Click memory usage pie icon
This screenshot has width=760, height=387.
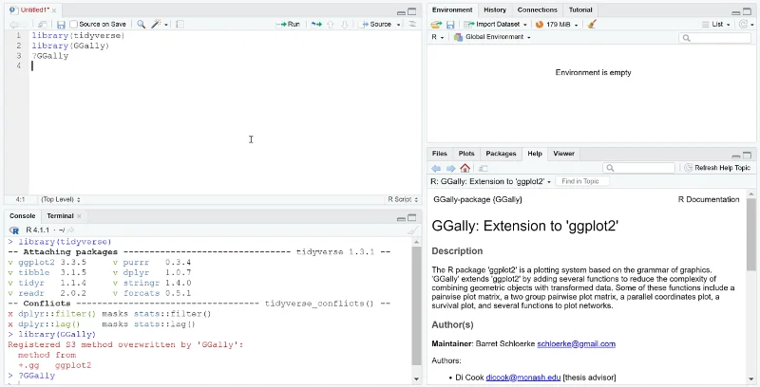[539, 25]
